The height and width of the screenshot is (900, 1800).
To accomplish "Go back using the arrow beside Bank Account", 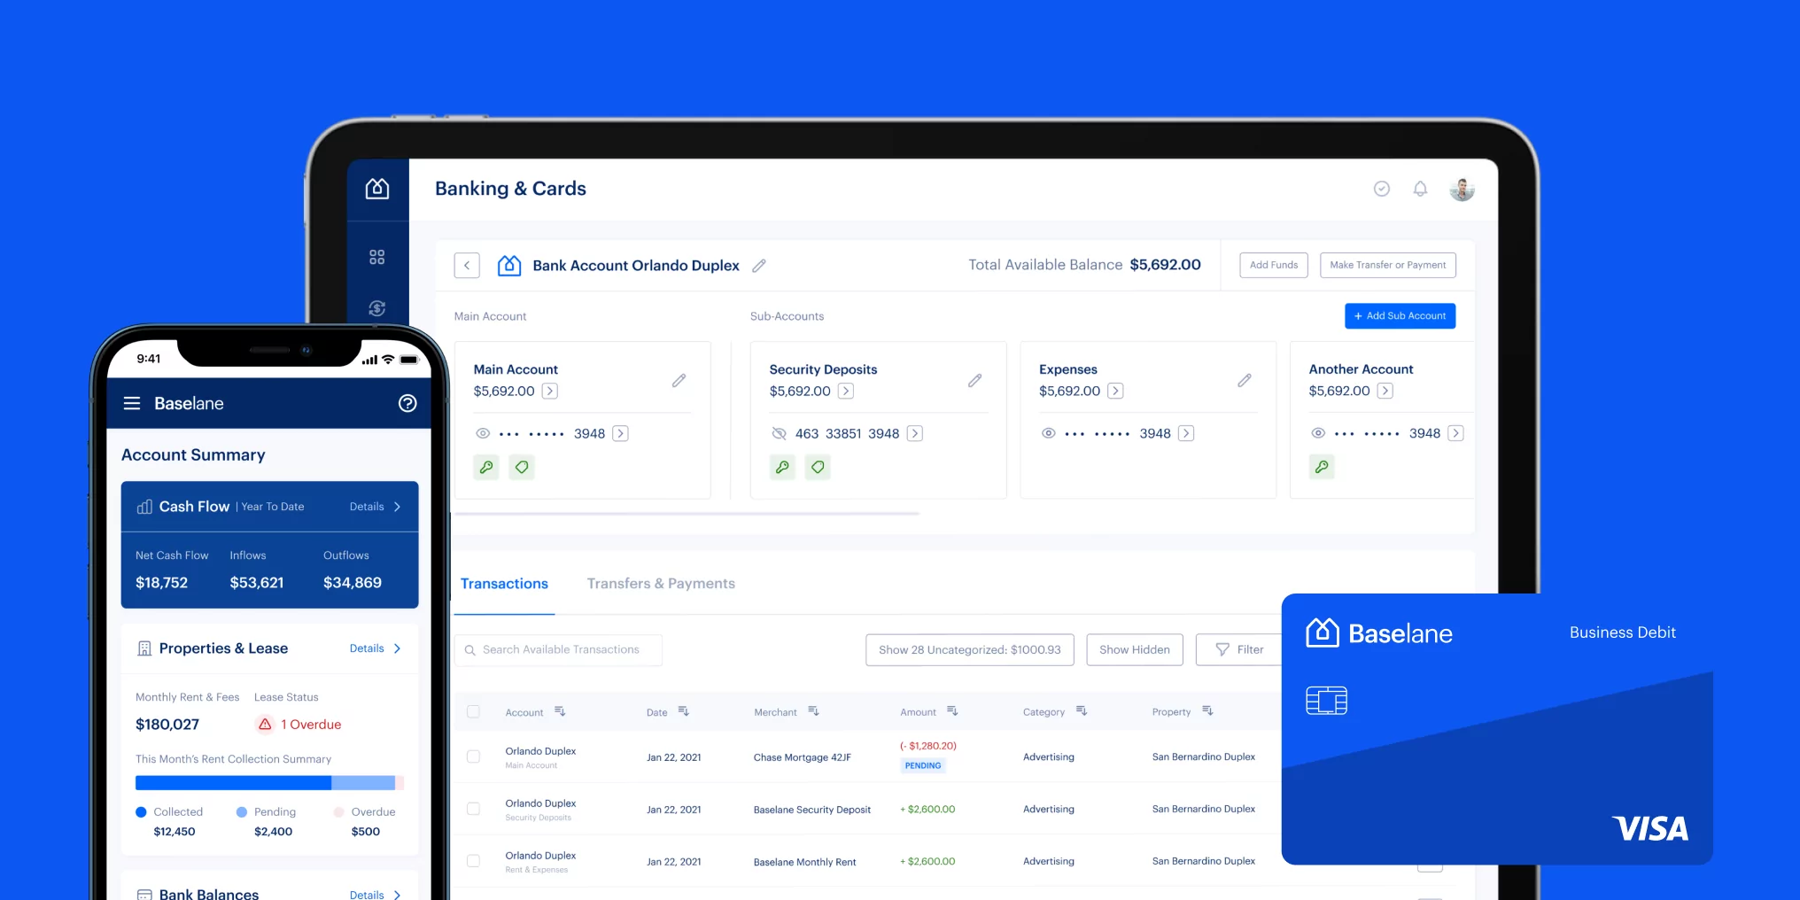I will click(x=467, y=265).
